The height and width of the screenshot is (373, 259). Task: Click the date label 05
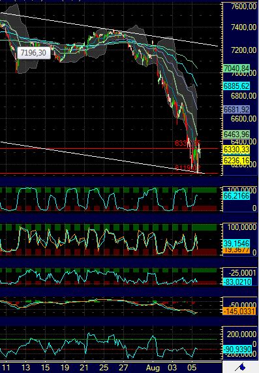pos(192,368)
